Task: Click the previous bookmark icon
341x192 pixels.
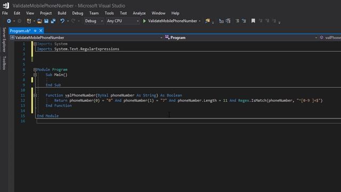Action: click(x=261, y=21)
